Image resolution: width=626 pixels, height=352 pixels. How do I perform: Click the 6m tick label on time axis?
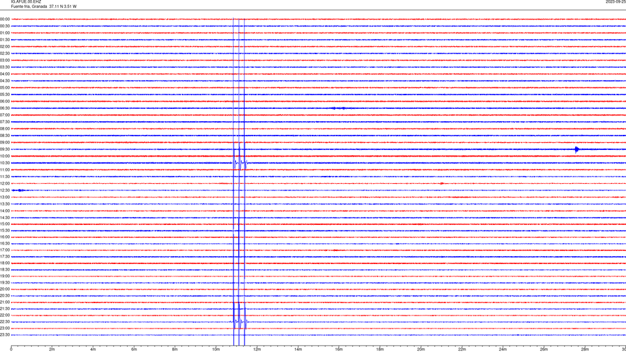tap(134, 349)
